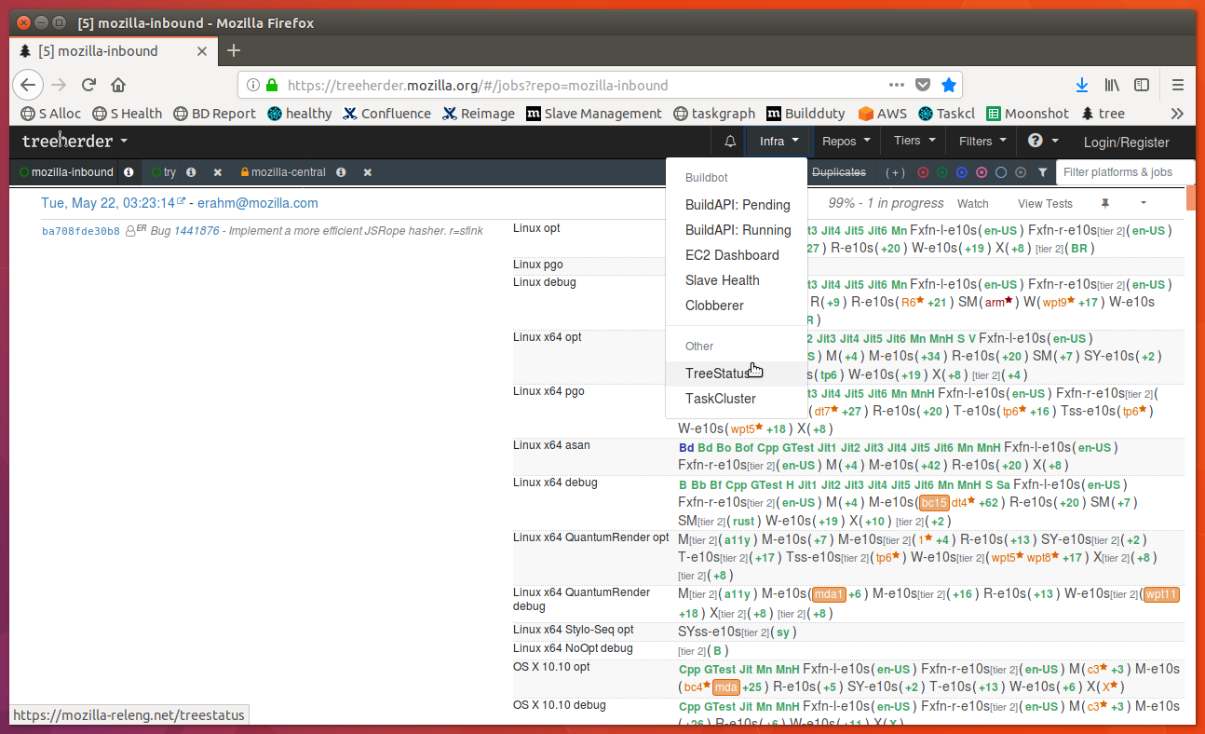Expand the Repos dropdown
1205x734 pixels.
coord(846,142)
